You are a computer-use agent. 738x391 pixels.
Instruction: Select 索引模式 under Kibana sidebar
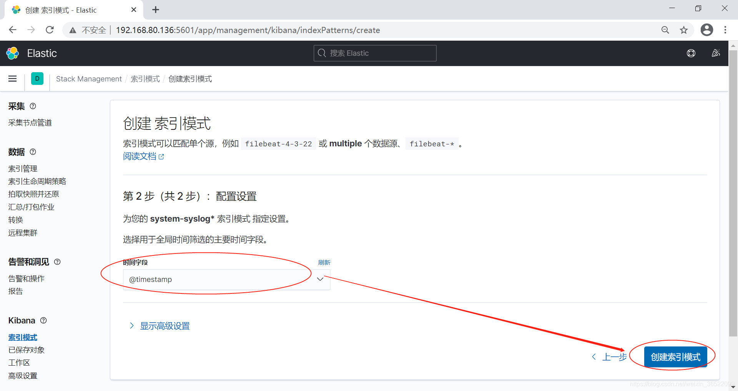coord(23,337)
